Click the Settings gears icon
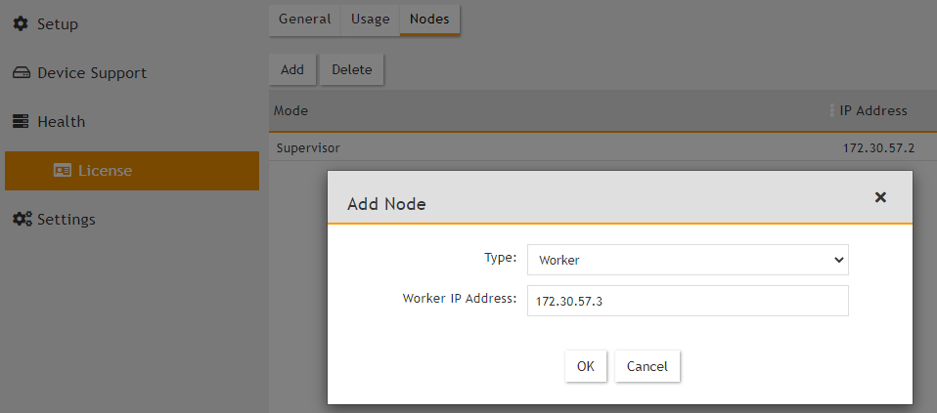The width and height of the screenshot is (937, 413). click(x=22, y=220)
